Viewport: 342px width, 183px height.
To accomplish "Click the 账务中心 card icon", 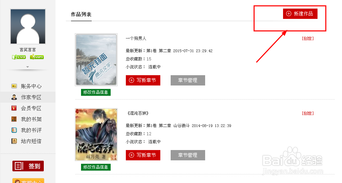I will [14, 86].
